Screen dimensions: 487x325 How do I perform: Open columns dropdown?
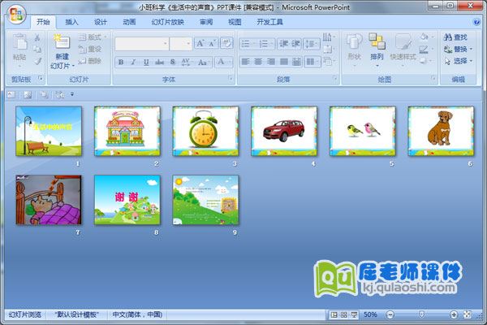pyautogui.click(x=312, y=62)
